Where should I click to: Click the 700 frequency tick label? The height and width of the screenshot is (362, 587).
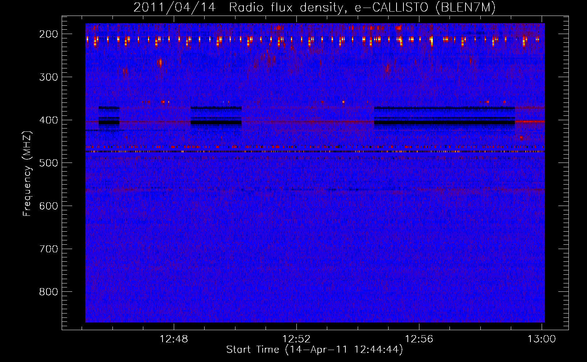(x=49, y=249)
